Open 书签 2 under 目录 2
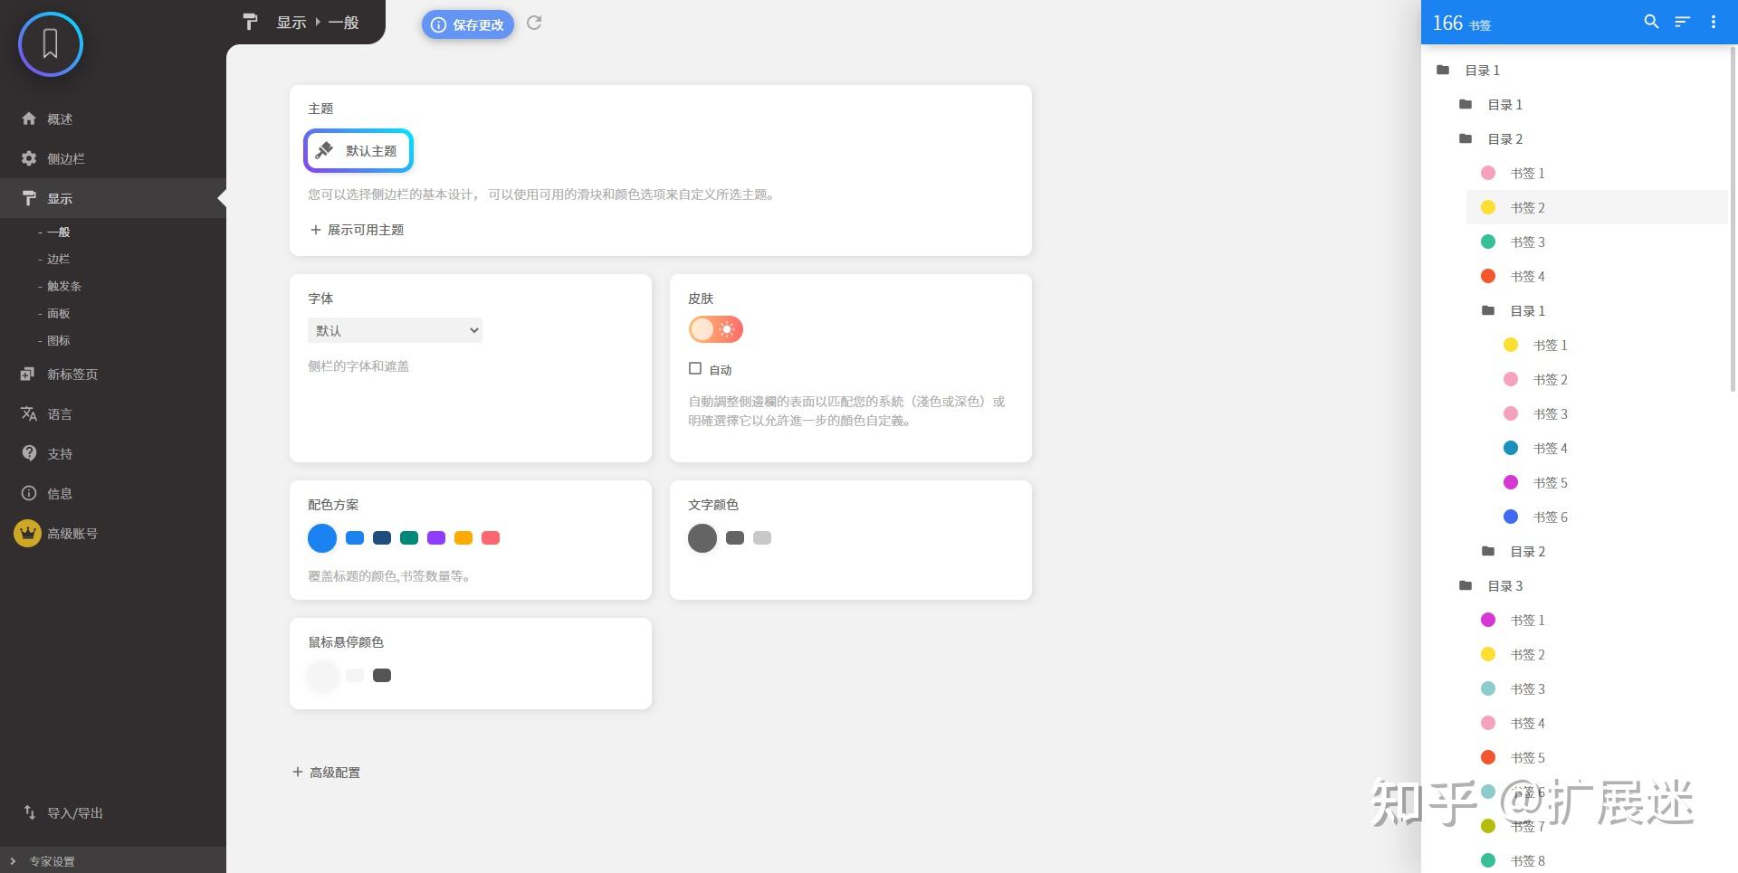 tap(1527, 207)
